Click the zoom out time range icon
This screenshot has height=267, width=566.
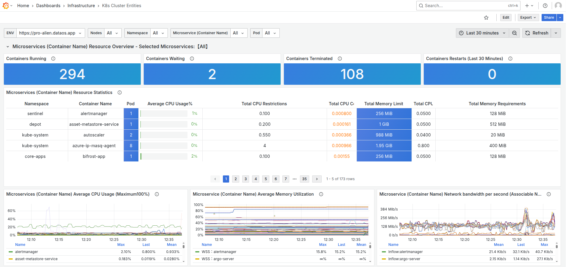tap(515, 33)
